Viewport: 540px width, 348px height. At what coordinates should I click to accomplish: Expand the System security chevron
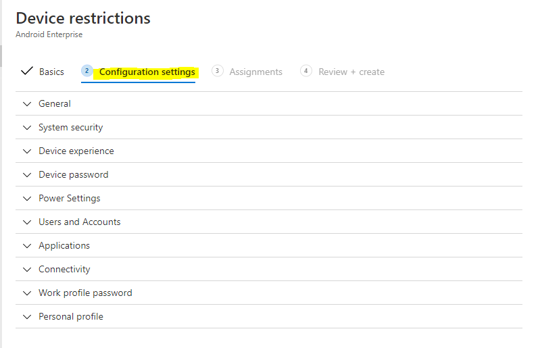(27, 128)
